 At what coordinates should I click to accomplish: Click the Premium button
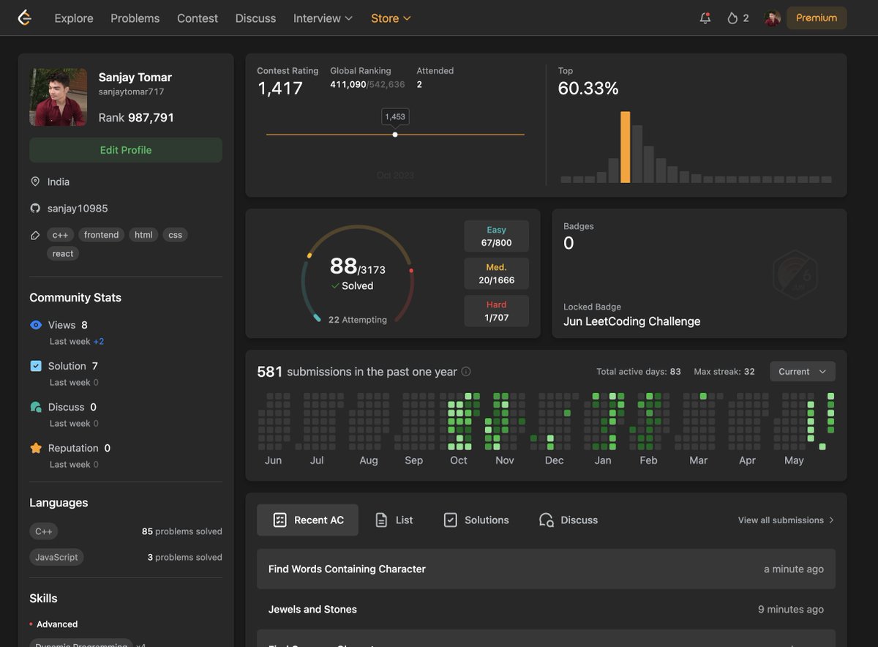click(817, 18)
